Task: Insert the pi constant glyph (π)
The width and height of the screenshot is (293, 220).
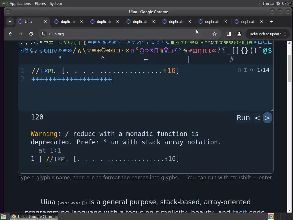Action: point(205,51)
